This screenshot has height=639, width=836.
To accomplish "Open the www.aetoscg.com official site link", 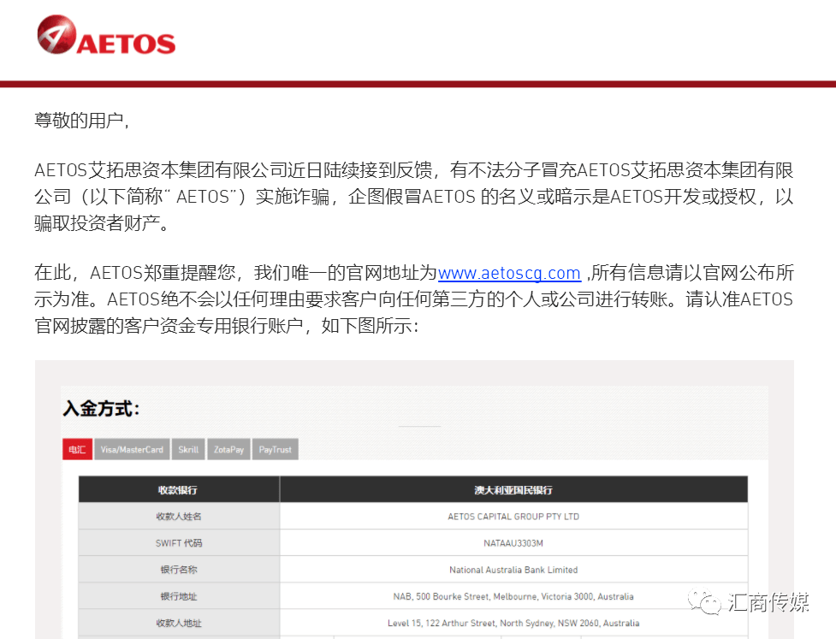I will (x=509, y=273).
